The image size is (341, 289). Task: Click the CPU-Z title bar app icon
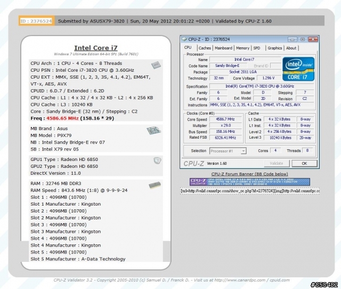[x=184, y=39]
